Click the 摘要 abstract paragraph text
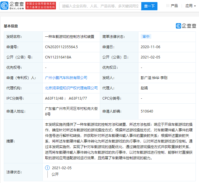The image size is (199, 183). pos(119,141)
